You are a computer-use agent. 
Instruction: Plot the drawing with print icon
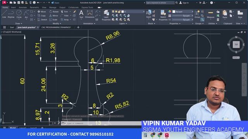34,3
